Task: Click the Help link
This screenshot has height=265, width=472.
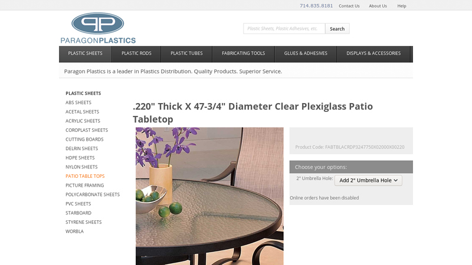Action: [x=402, y=6]
